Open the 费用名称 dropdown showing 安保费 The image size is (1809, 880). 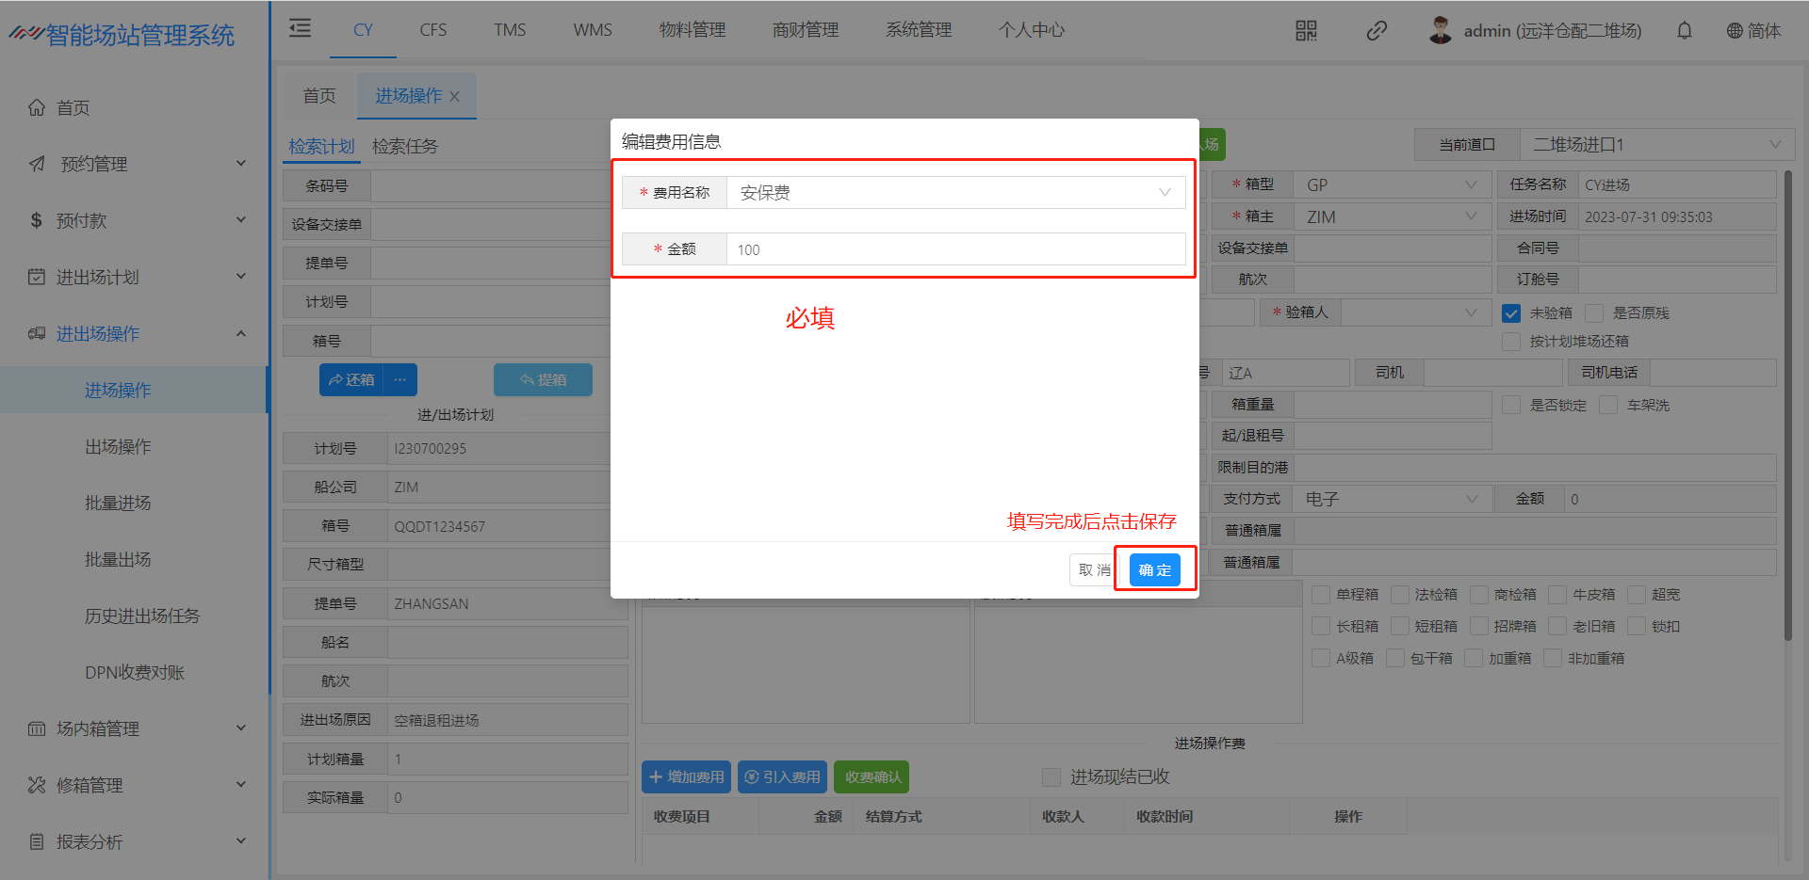pyautogui.click(x=954, y=193)
